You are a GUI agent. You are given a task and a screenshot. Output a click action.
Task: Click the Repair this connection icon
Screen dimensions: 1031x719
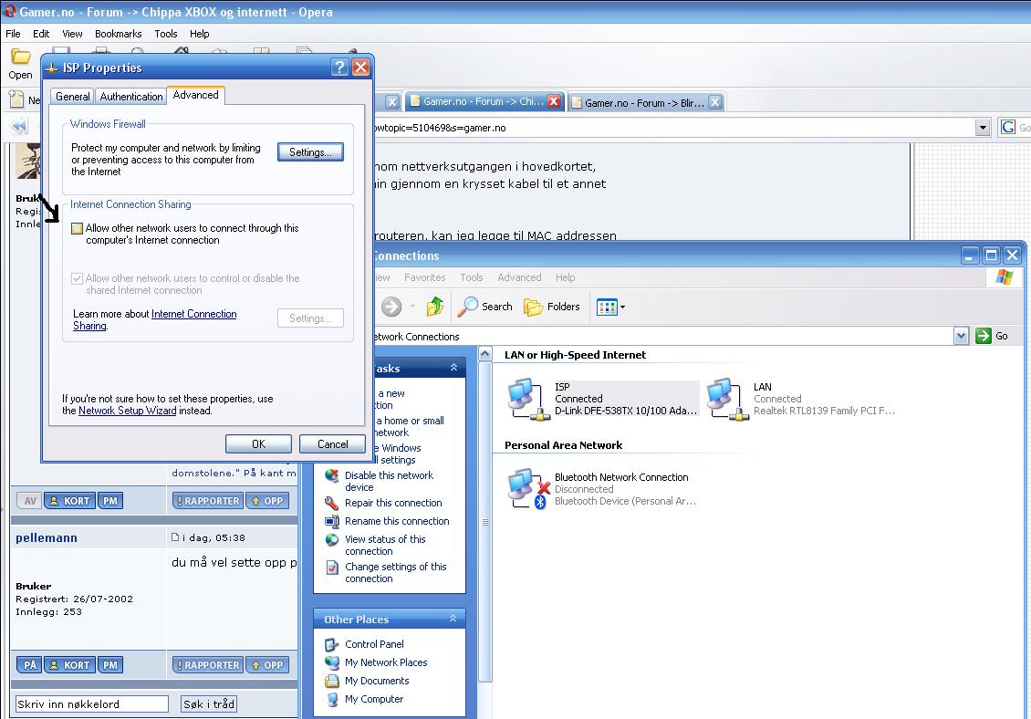tap(332, 503)
